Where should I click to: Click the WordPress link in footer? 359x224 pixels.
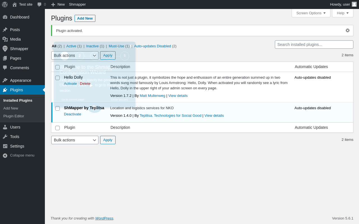(x=104, y=218)
